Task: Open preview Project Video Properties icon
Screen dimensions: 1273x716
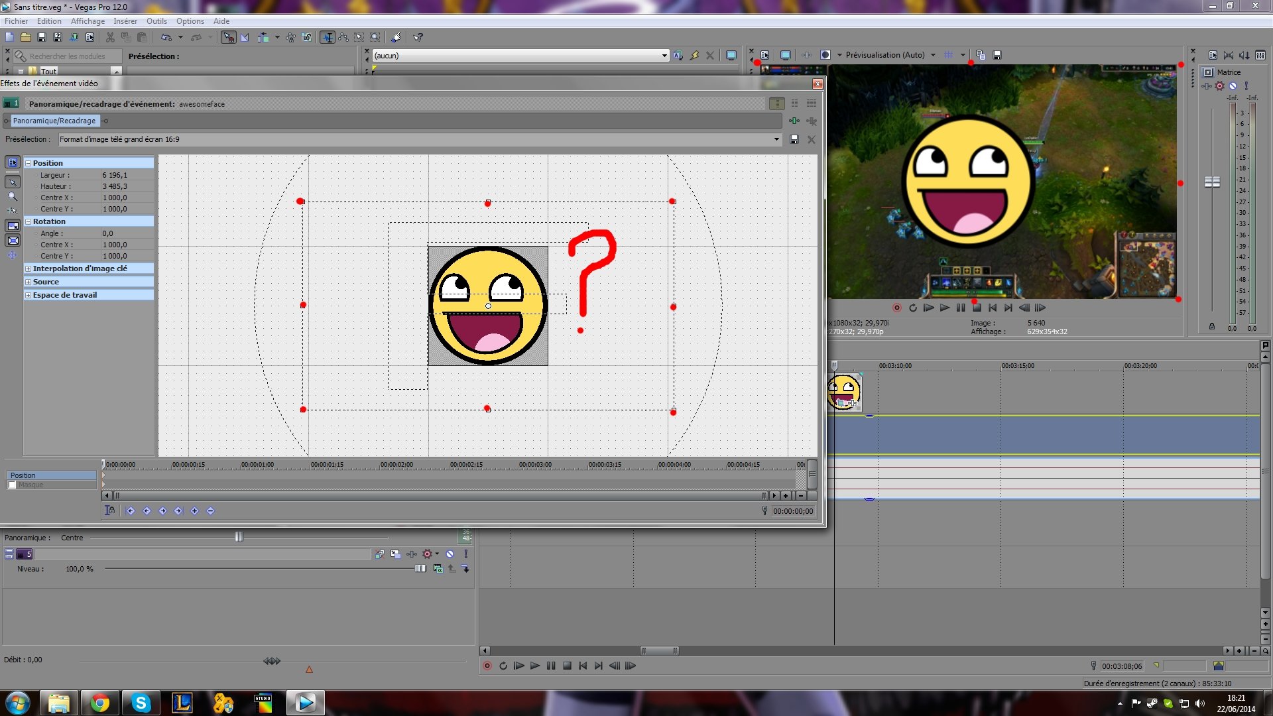Action: [x=764, y=55]
